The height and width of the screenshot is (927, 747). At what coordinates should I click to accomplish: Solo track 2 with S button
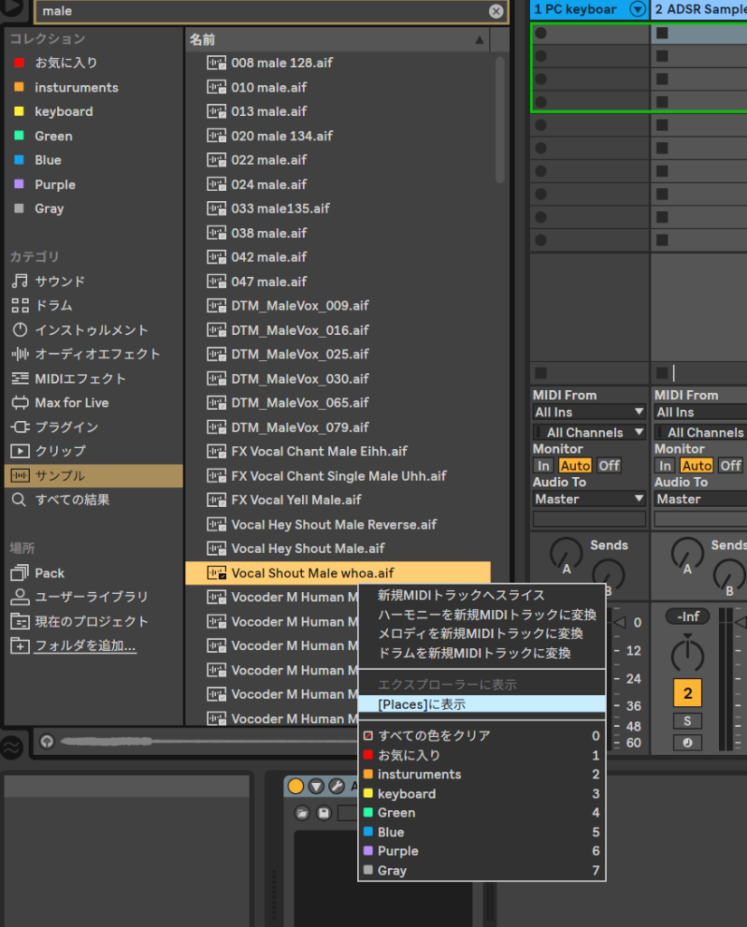(x=687, y=721)
